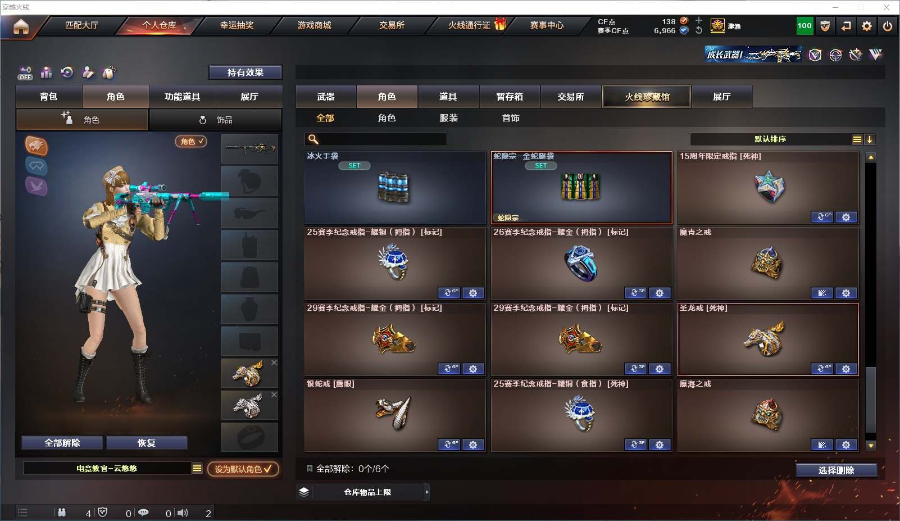Open the settings gear in top bar
The image size is (900, 521).
867,26
